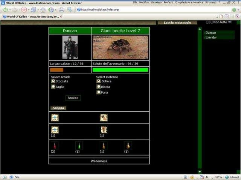
Task: Click the Refresh page icon
Action: [x=34, y=10]
